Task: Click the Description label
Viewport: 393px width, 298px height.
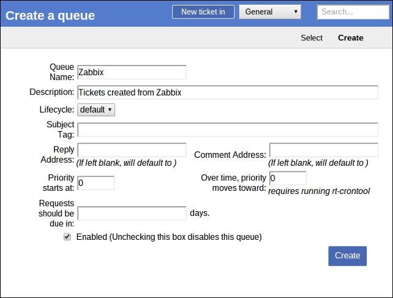Action: (x=51, y=92)
